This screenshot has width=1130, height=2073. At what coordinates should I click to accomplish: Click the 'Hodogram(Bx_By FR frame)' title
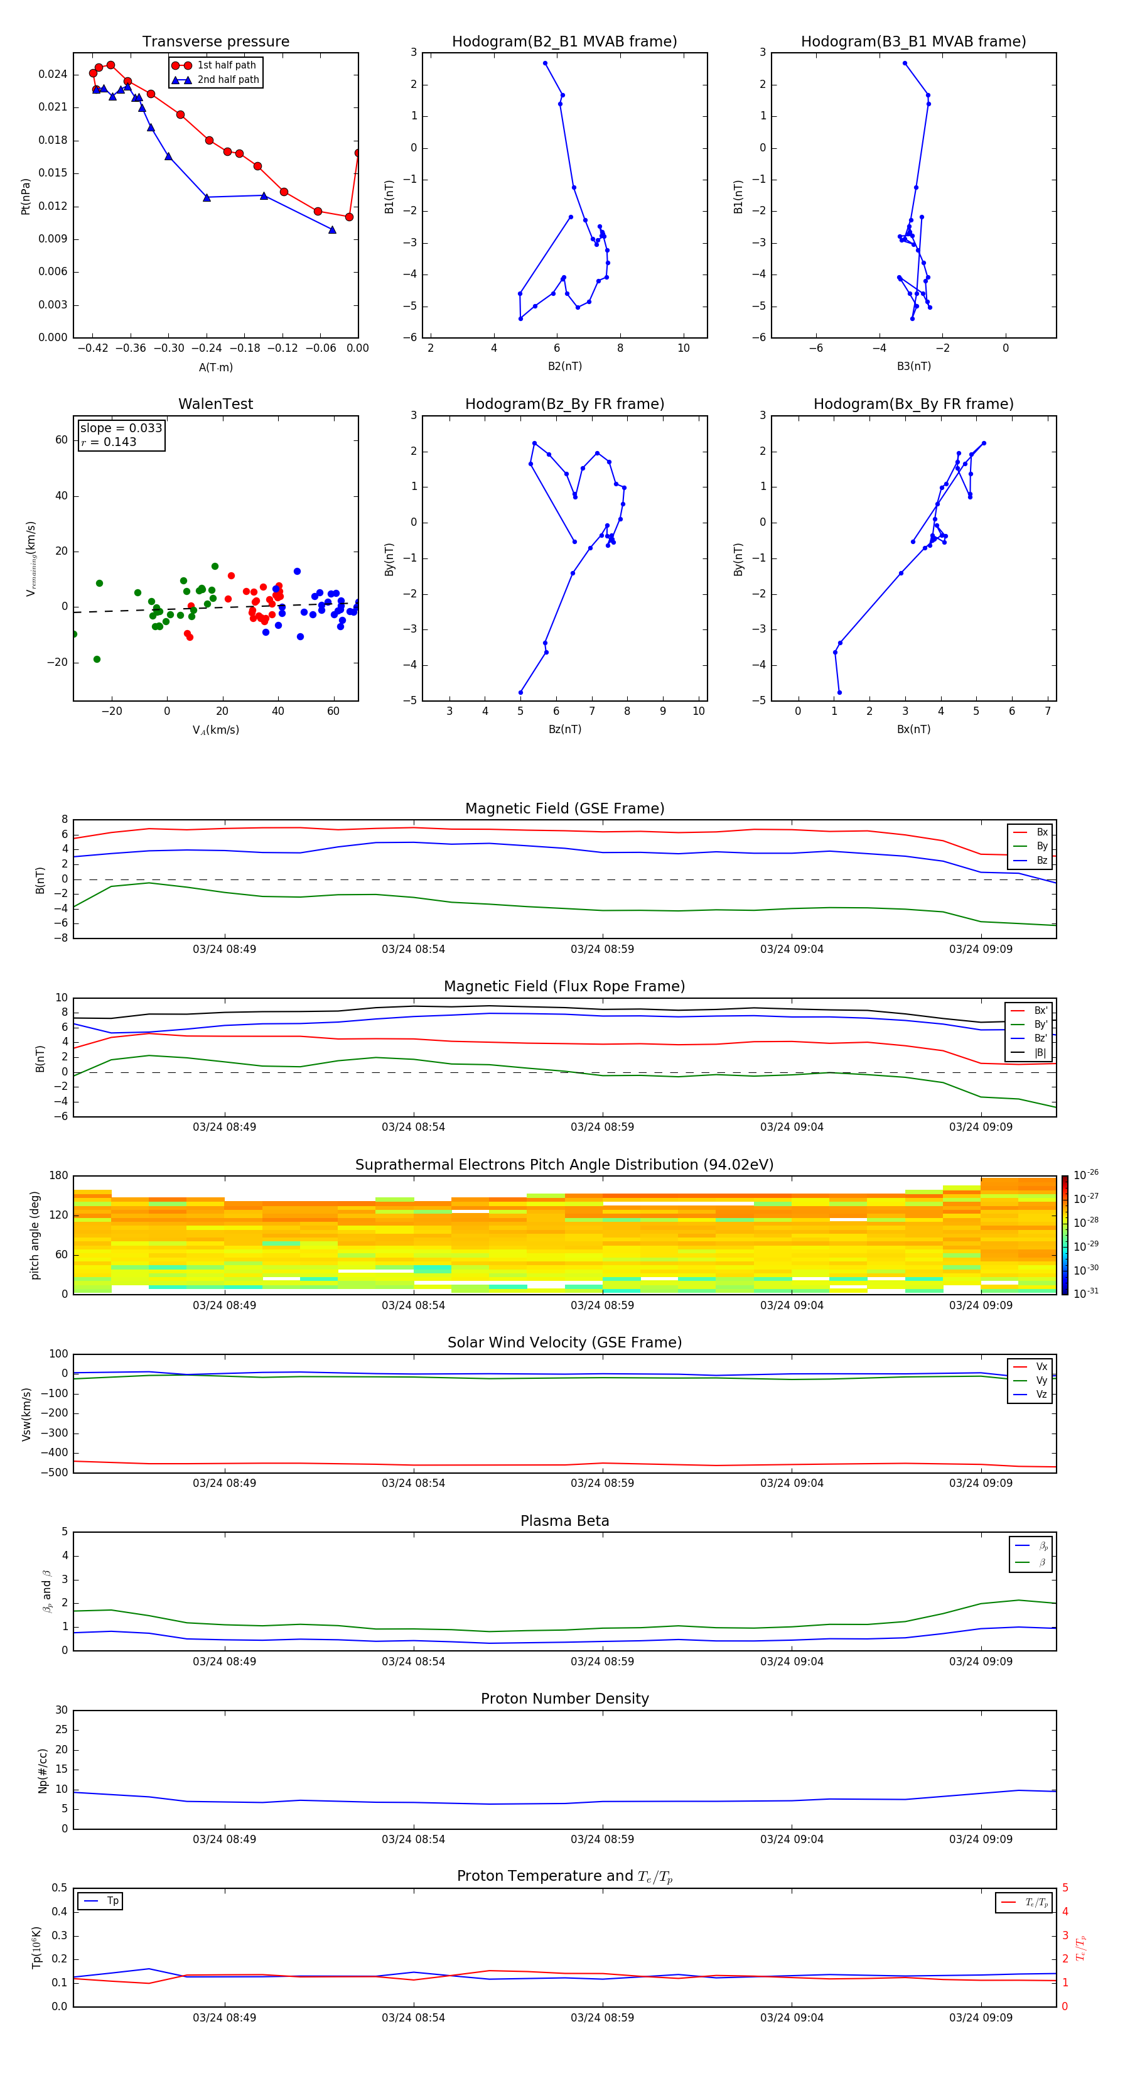pyautogui.click(x=913, y=404)
